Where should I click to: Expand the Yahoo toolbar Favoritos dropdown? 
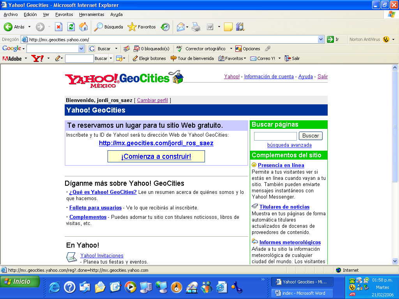(245, 58)
